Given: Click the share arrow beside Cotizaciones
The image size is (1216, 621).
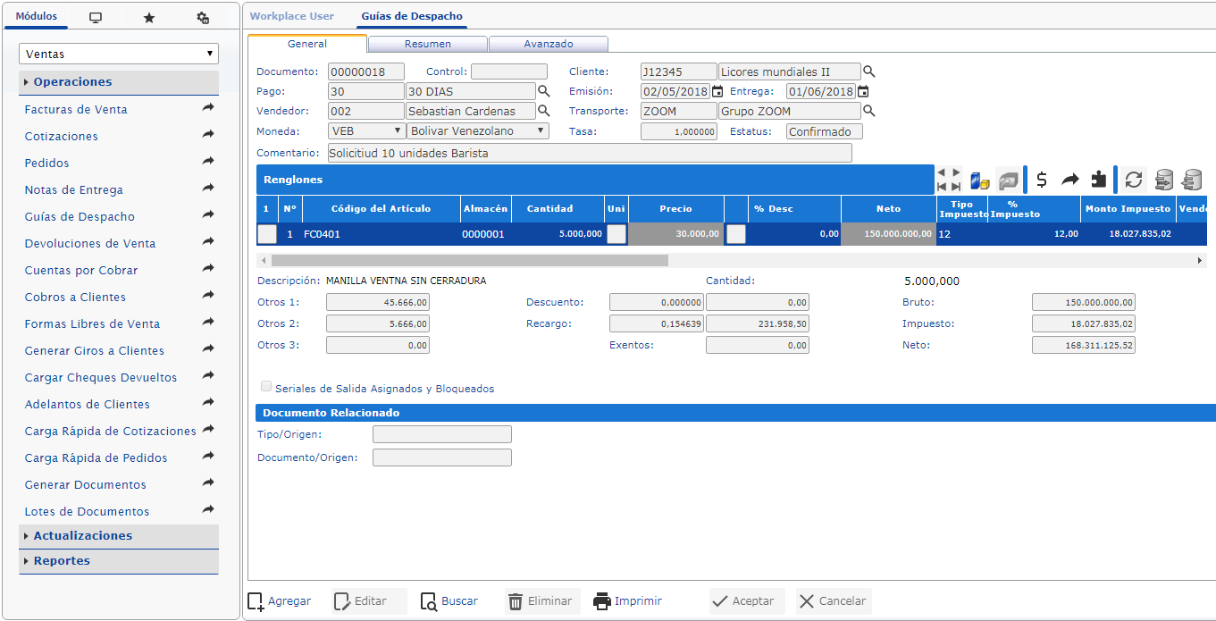Looking at the screenshot, I should tap(208, 135).
